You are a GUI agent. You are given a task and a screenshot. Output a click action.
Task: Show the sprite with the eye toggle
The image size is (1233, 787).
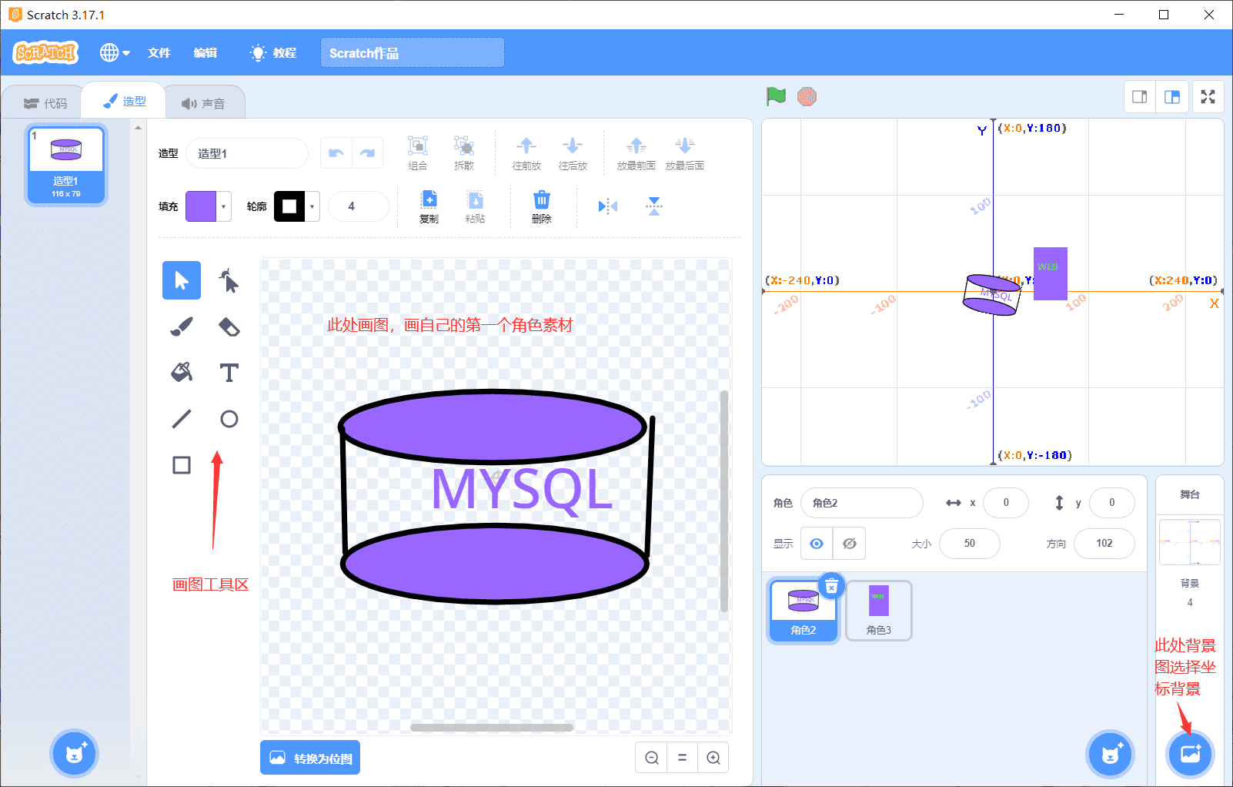(817, 544)
